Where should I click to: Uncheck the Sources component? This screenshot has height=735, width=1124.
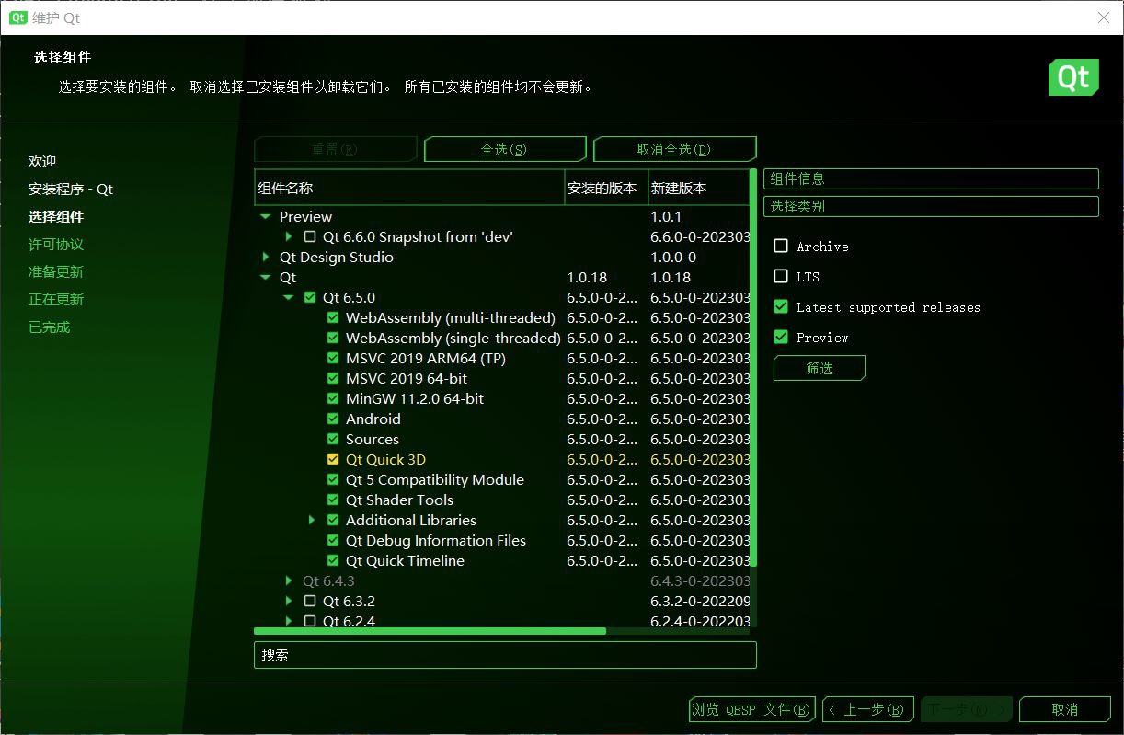[x=333, y=439]
